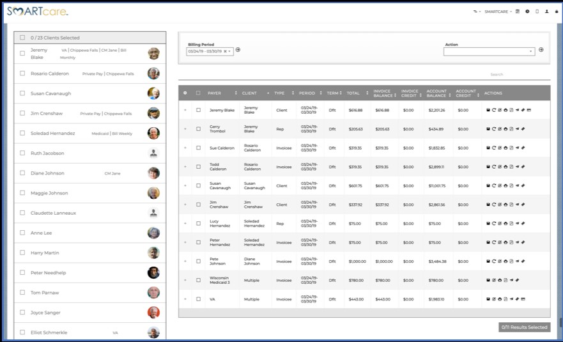Click the gear icon in table header
This screenshot has height=342, width=563.
pos(185,93)
